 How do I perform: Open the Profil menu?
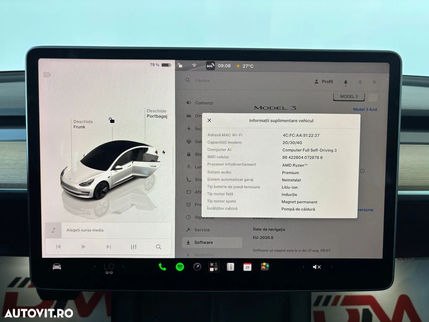(323, 82)
